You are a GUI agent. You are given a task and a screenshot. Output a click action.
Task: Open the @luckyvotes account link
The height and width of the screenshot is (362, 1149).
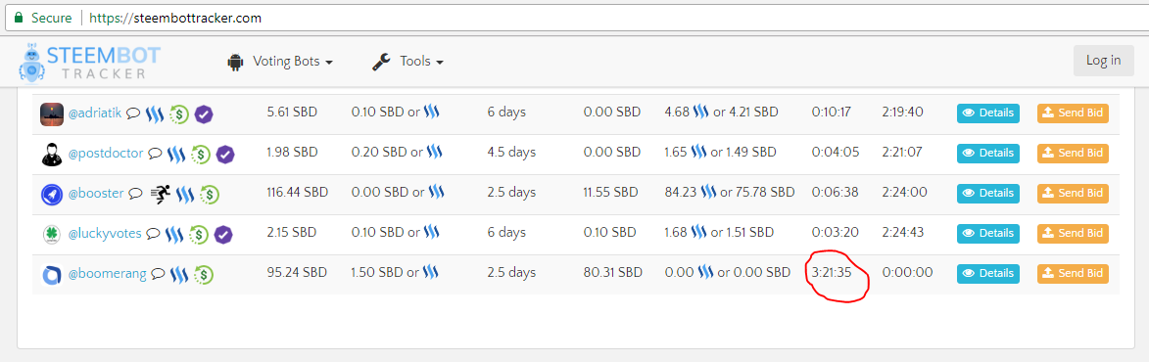(x=106, y=234)
